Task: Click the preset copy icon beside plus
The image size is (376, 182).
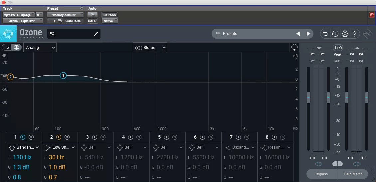Action: (60, 21)
